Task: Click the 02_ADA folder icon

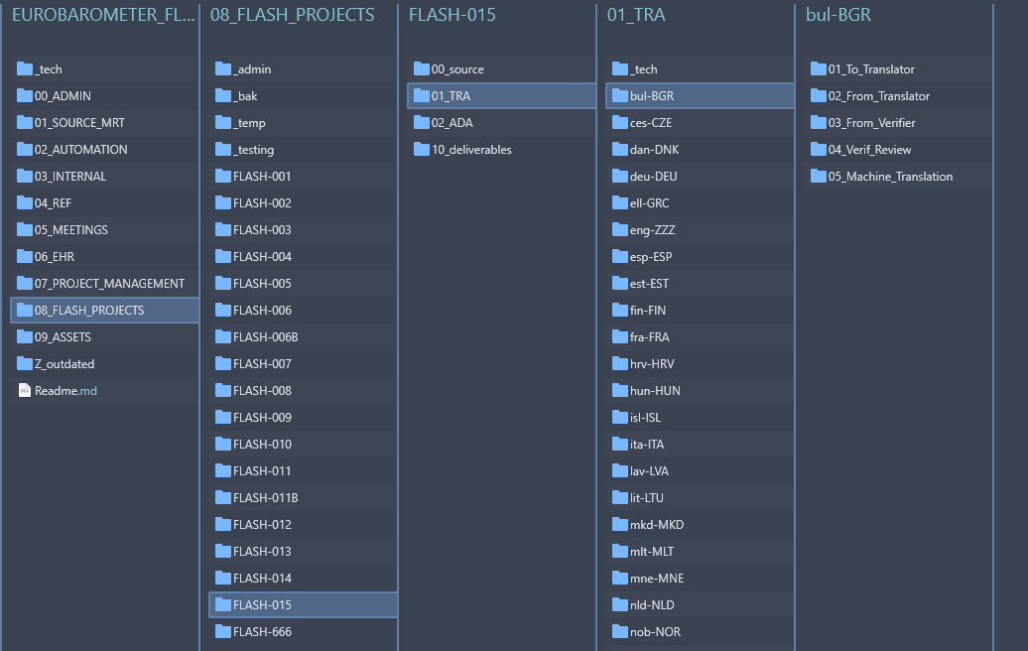Action: tap(422, 123)
